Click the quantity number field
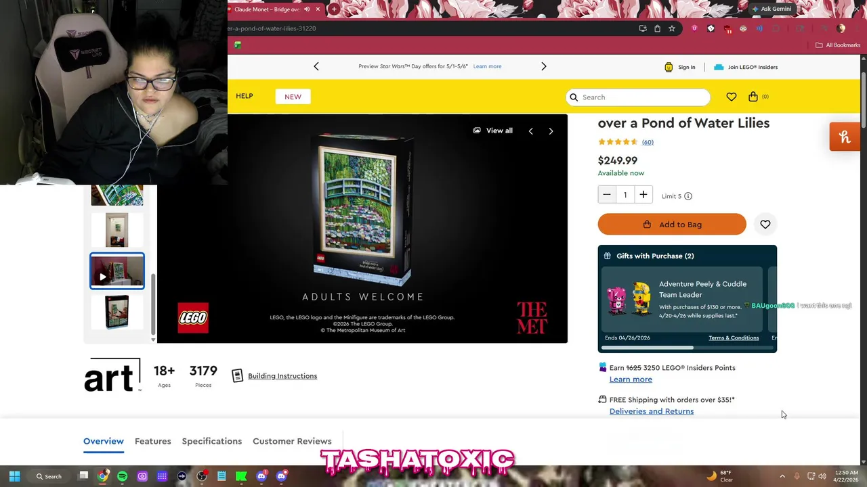This screenshot has width=867, height=487. point(625,195)
